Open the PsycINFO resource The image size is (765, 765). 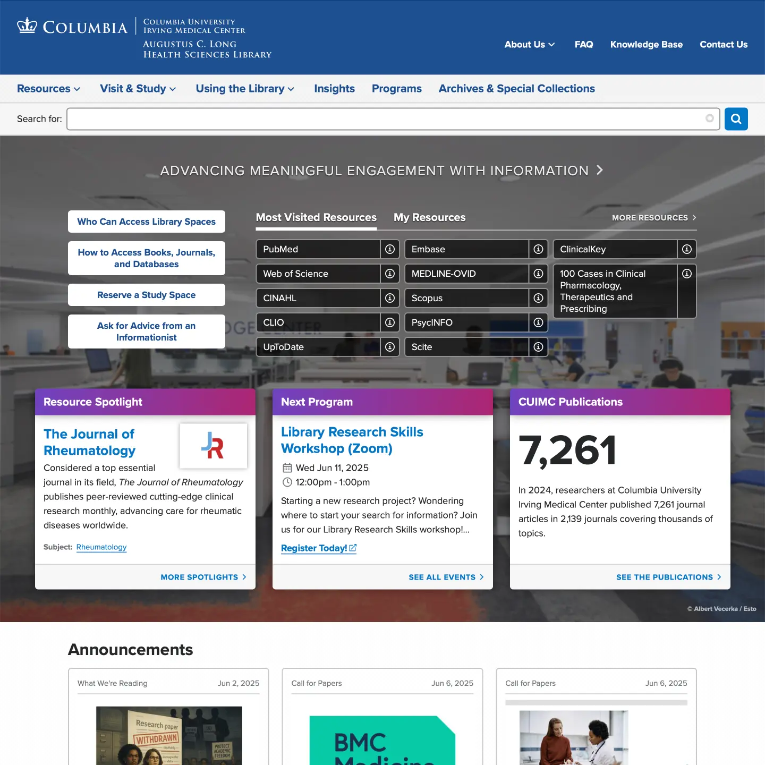pos(466,322)
